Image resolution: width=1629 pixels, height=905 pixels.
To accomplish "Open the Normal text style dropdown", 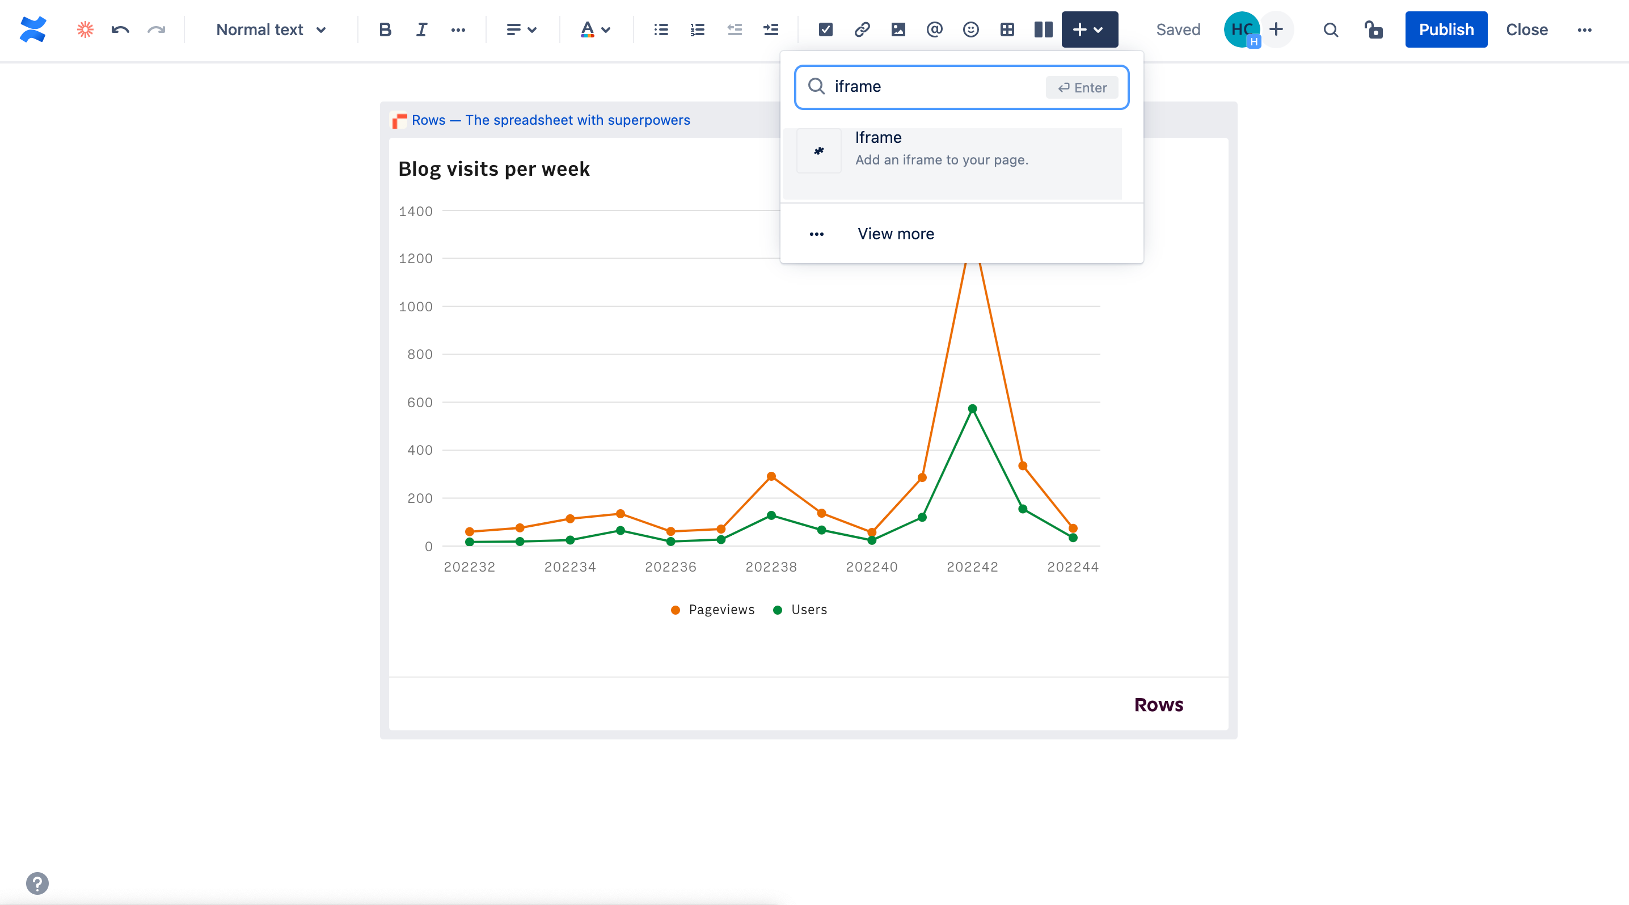I will coord(271,29).
